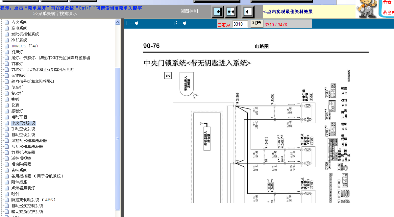Click the page icon beside 电动车窗
Viewport: 394px width, 217px height.
[7, 117]
